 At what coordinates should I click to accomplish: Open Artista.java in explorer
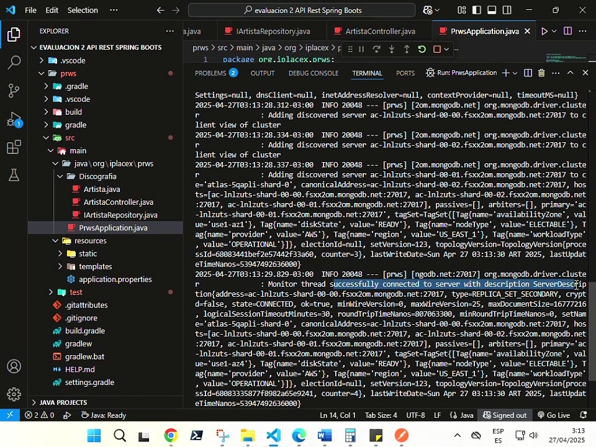106,189
